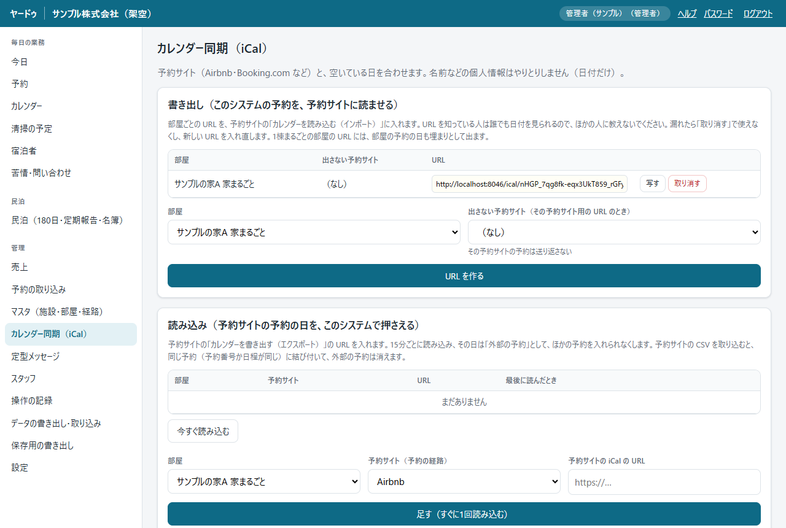Image resolution: width=786 pixels, height=528 pixels.
Task: Open 民泊（180日・定期報告・名簿）
Action: click(x=71, y=220)
